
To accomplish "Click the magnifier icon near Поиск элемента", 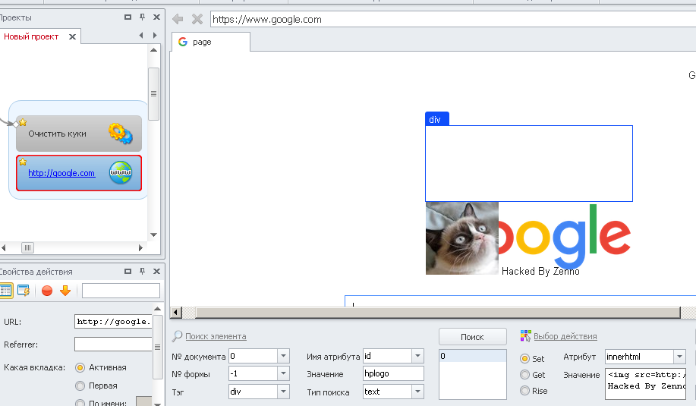I will [x=177, y=336].
